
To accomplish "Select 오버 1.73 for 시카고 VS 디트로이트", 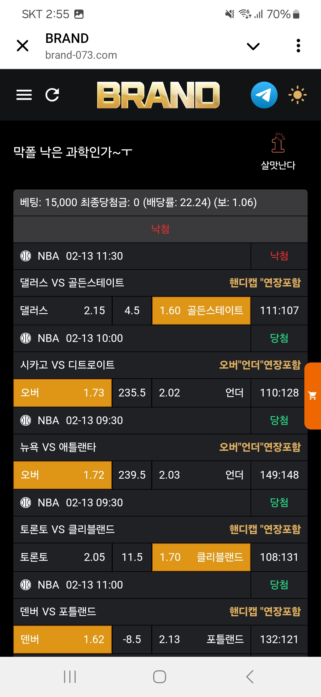I will [62, 393].
